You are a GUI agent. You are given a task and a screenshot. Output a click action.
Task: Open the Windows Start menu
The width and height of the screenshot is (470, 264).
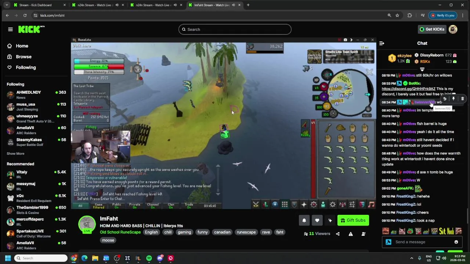[x=8, y=258]
